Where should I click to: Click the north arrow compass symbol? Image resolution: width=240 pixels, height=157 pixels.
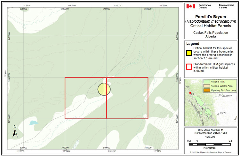[15, 131]
